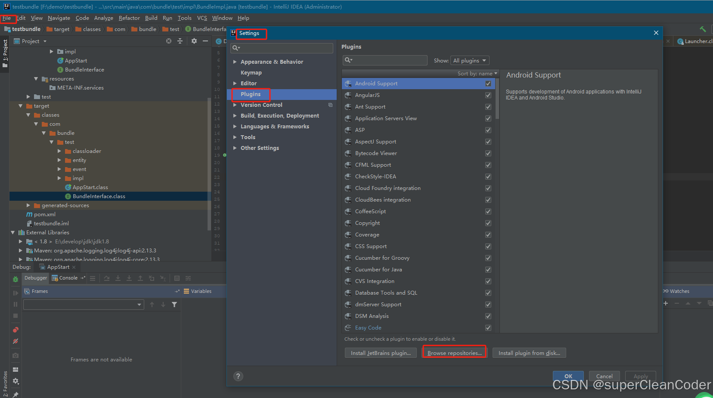Expand Appearance & Behavior settings section

(x=235, y=62)
